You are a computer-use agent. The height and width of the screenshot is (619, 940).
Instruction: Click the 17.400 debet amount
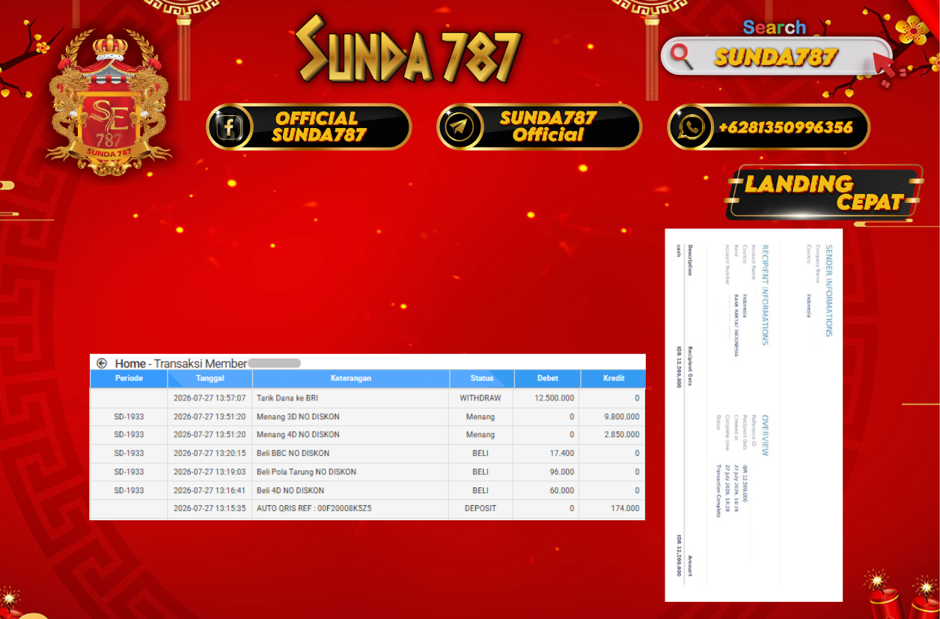point(561,453)
